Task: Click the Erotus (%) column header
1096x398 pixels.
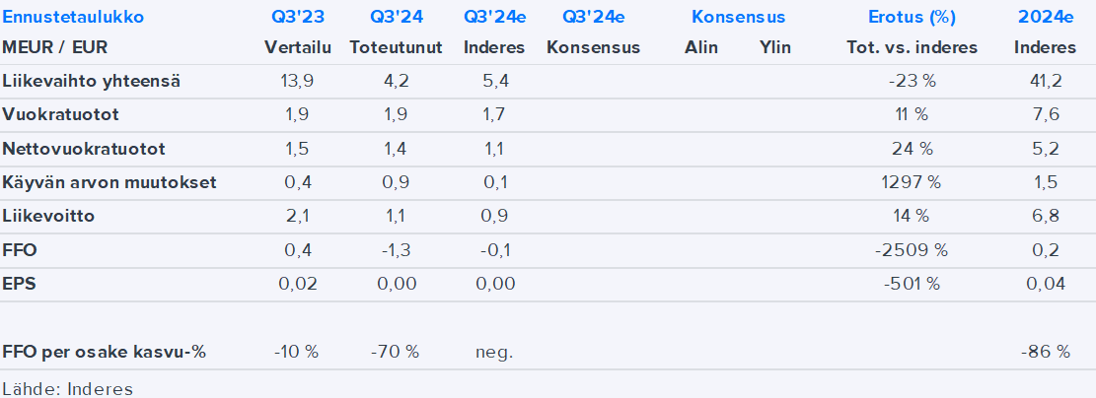Action: pos(912,18)
